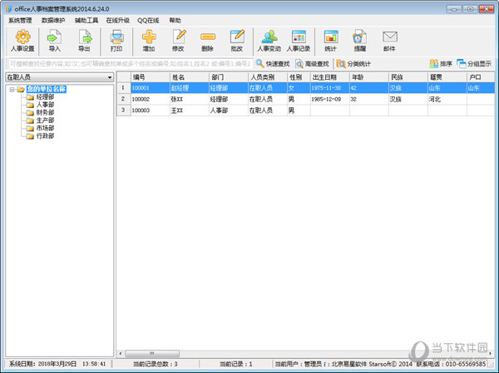Open the 提醒 reminder tool
This screenshot has height=373, width=499.
359,40
